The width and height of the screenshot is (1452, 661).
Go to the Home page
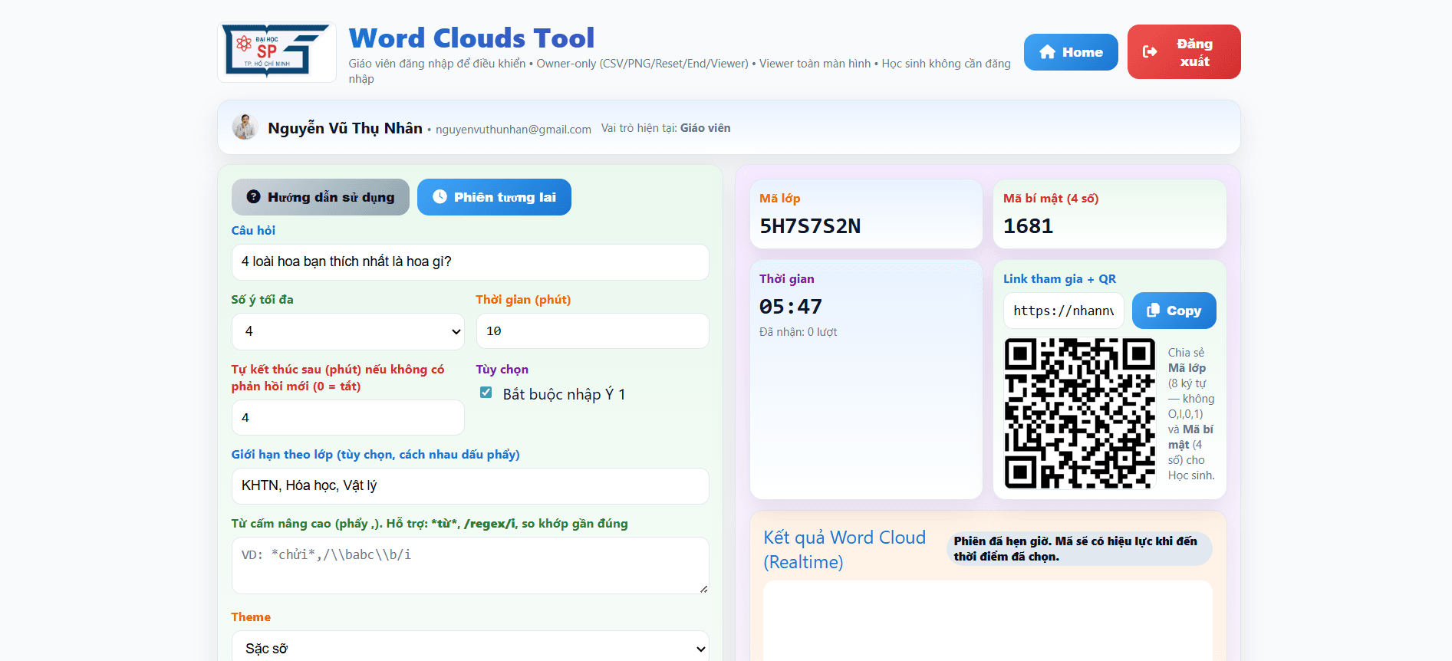pos(1071,52)
